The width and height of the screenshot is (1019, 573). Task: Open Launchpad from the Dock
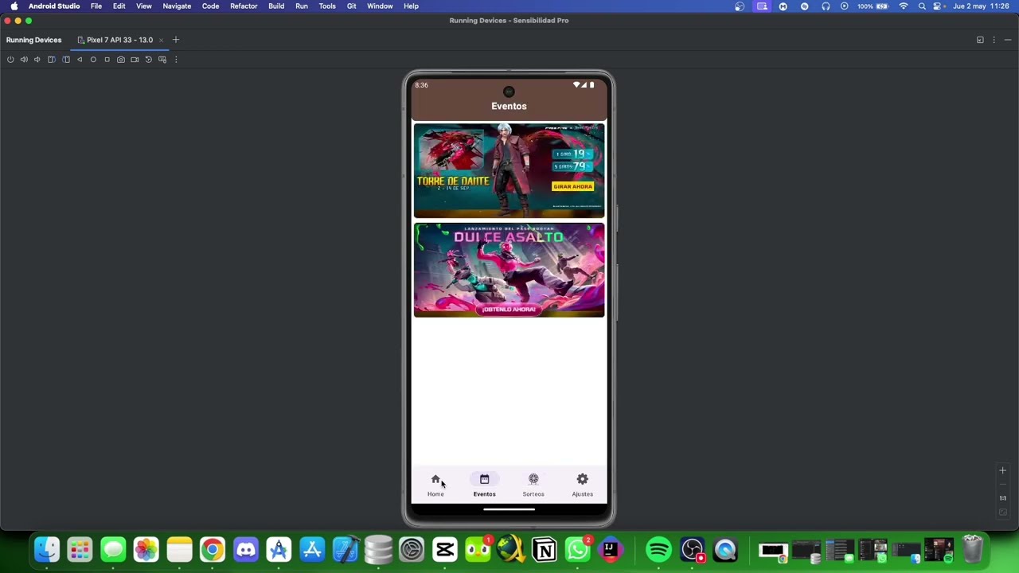[x=80, y=550]
